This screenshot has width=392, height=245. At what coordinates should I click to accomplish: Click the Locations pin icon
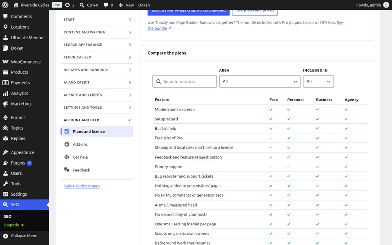pyautogui.click(x=5, y=27)
